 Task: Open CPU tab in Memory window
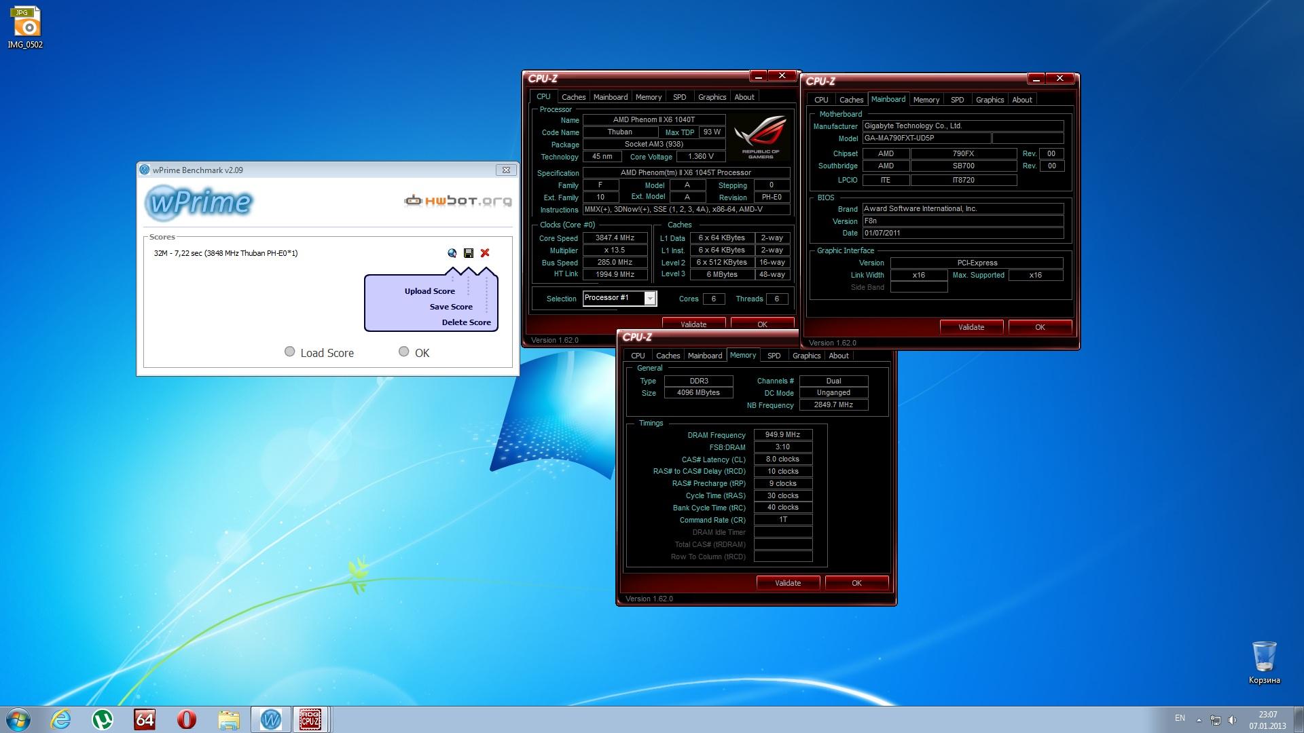coord(638,356)
